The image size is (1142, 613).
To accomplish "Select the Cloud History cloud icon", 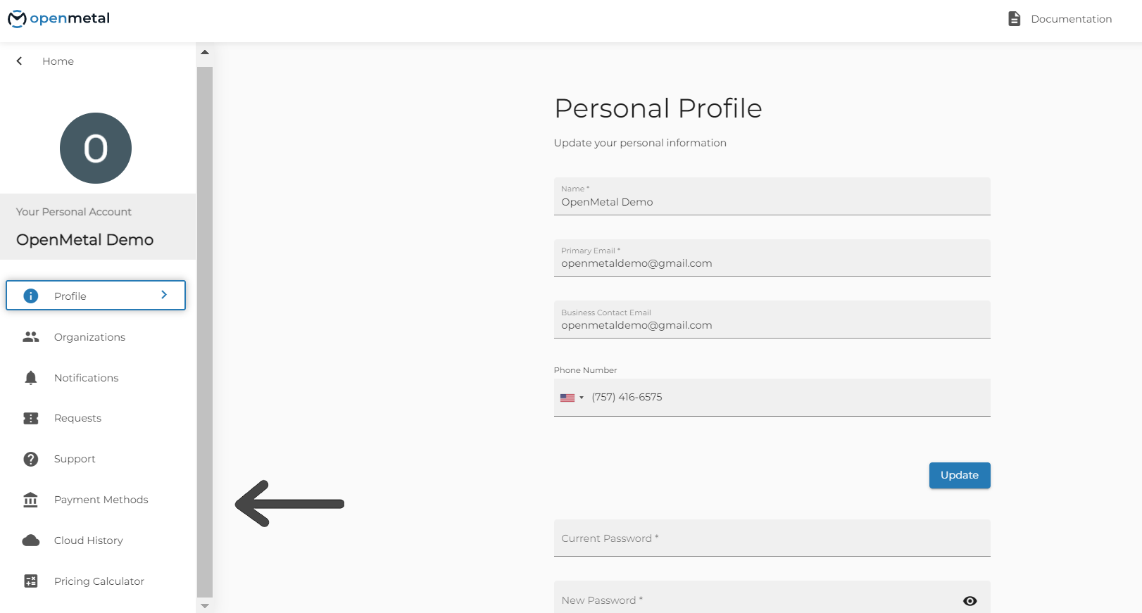I will 30,540.
